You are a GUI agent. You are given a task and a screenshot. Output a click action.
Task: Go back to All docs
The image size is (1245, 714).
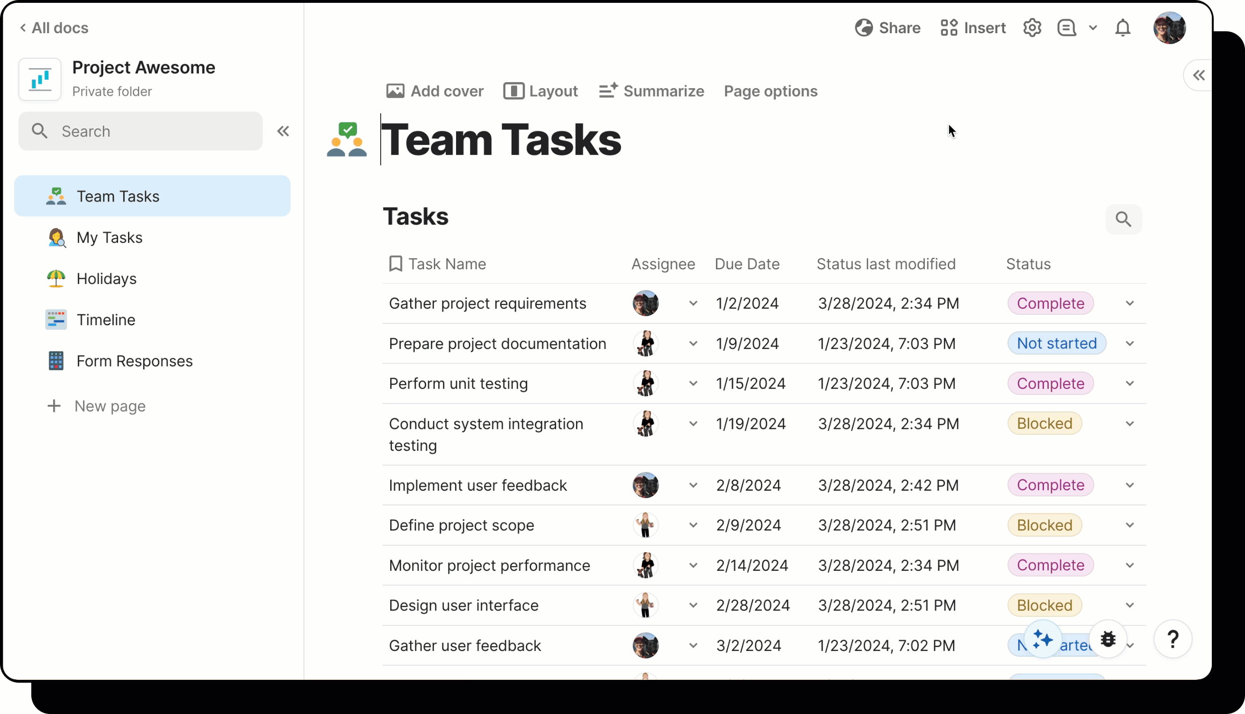tap(54, 28)
